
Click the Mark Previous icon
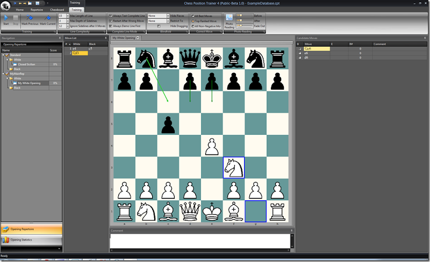pos(30,18)
